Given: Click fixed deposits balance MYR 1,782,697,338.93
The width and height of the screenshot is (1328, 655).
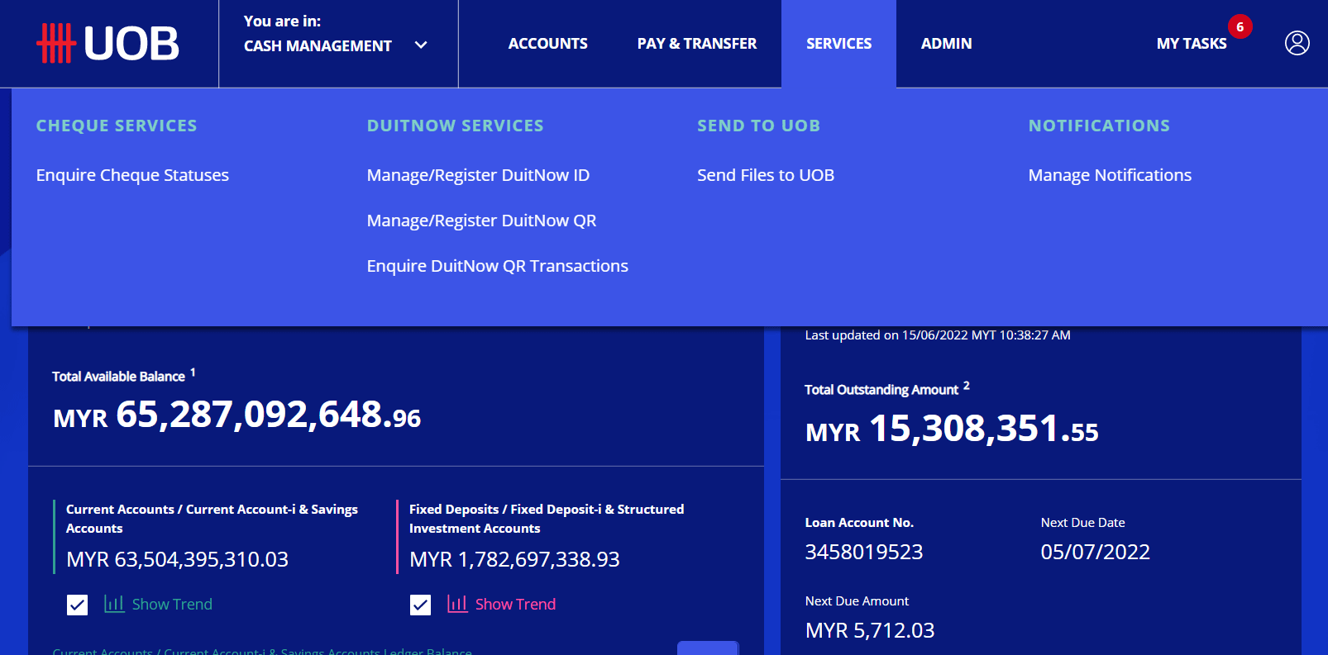Looking at the screenshot, I should point(514,559).
